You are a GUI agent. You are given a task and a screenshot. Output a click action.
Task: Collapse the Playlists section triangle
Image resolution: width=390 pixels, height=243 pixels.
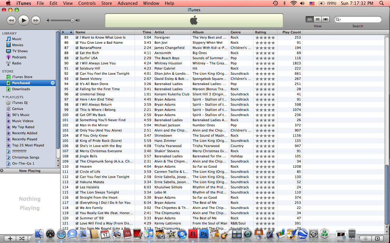point(3,97)
